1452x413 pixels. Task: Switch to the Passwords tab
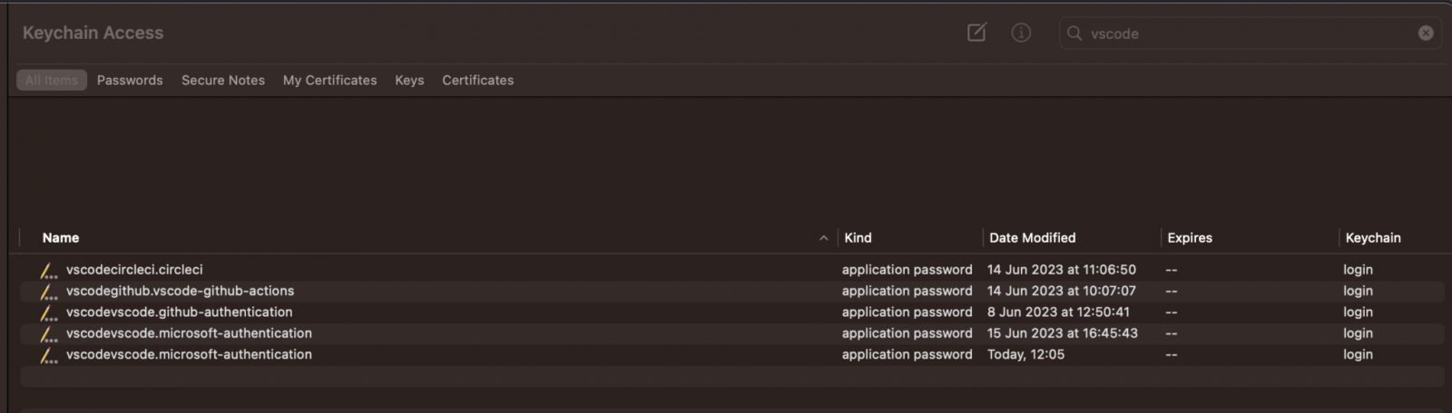coord(130,81)
